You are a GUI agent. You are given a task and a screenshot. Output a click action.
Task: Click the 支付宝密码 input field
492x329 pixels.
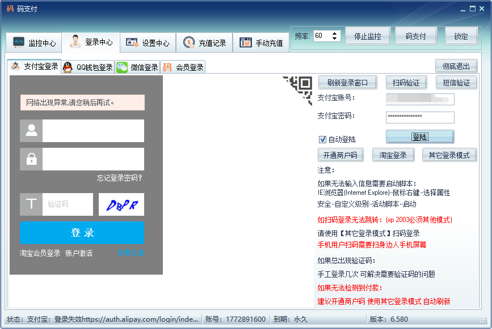(420, 117)
